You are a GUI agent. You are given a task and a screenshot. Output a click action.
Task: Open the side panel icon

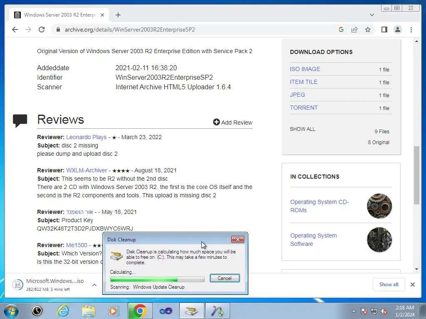[x=384, y=29]
